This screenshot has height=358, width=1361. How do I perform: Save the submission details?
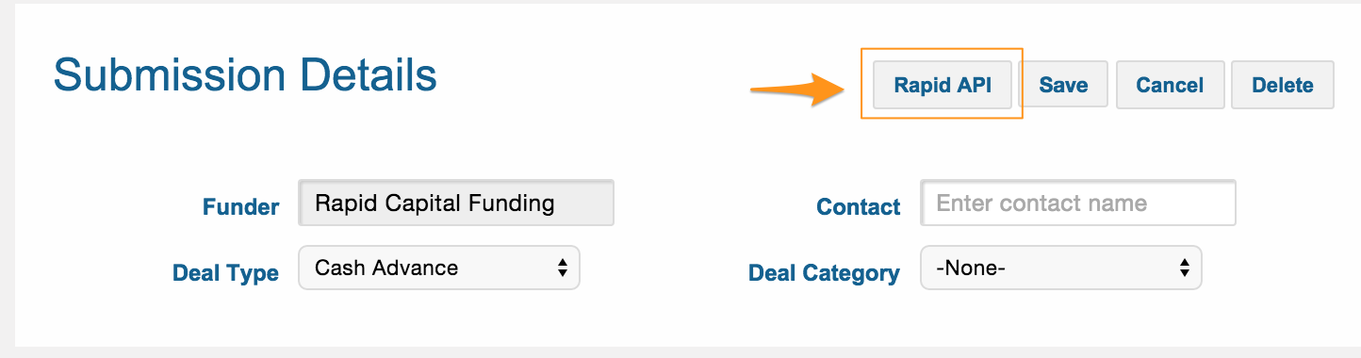(x=1063, y=85)
